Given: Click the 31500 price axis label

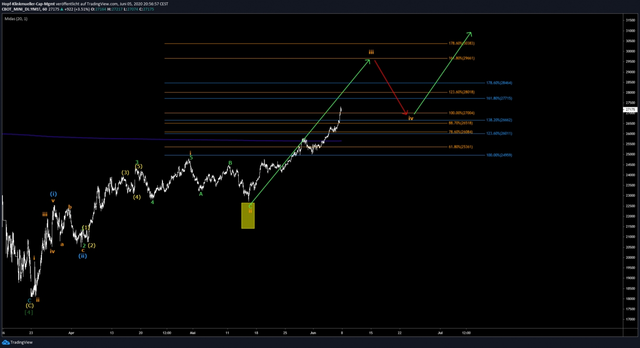Looking at the screenshot, I should click(x=629, y=20).
